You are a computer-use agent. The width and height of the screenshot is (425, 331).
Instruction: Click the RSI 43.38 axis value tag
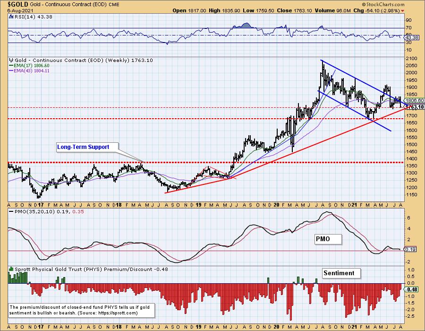[x=412, y=38]
